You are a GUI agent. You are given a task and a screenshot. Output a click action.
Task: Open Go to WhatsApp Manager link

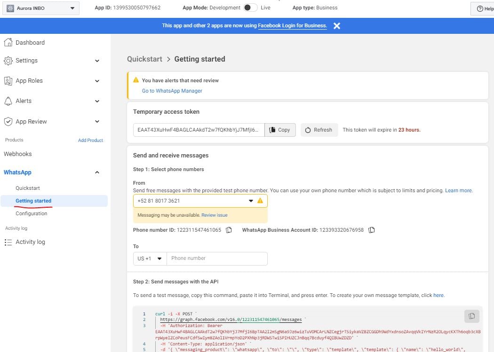pos(172,91)
